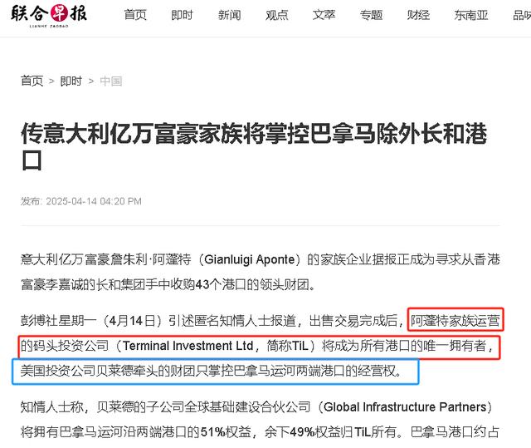The image size is (531, 448).
Task: Open the 即时 nav menu item
Action: click(x=183, y=15)
